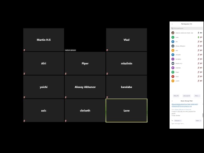204x153 pixels.
Task: Open the chat More options dropdown
Action: tap(198, 121)
